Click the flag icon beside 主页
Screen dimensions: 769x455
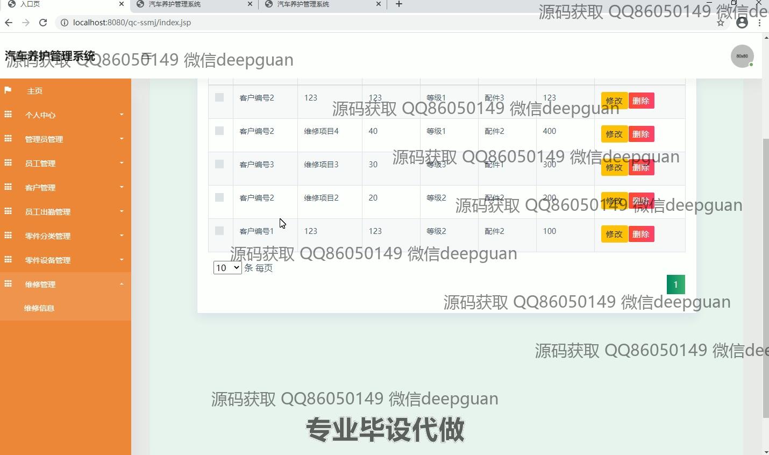[8, 90]
